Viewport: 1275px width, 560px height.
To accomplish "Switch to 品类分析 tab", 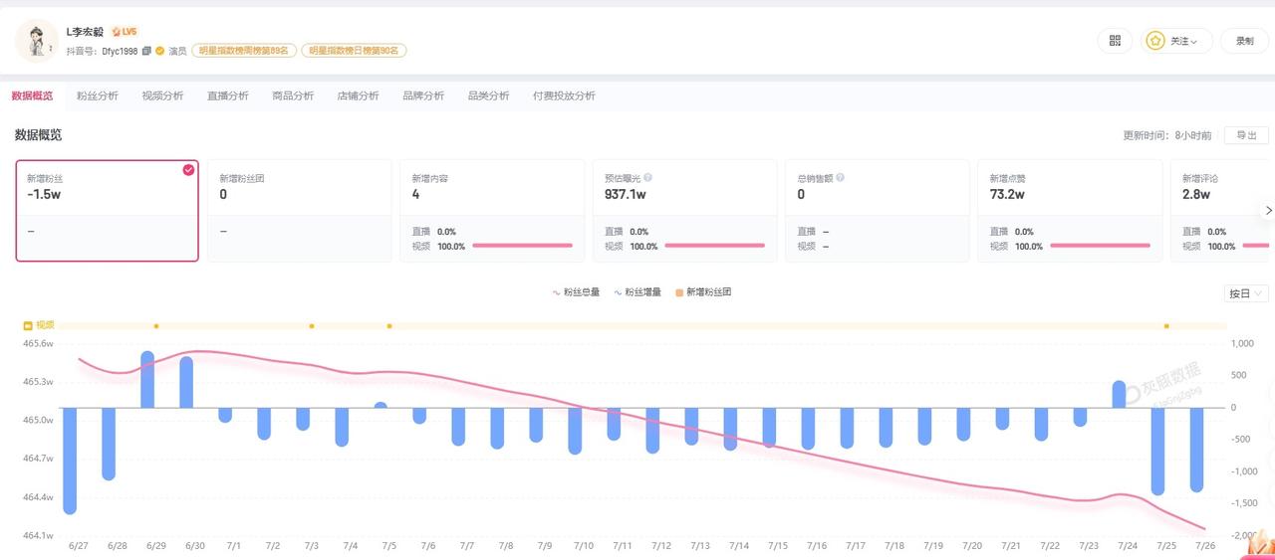I will click(x=489, y=95).
